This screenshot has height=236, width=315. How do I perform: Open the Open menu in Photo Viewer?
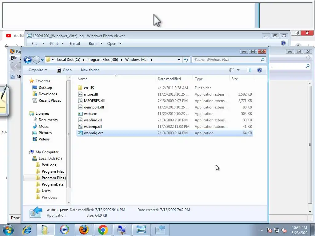[x=114, y=44]
